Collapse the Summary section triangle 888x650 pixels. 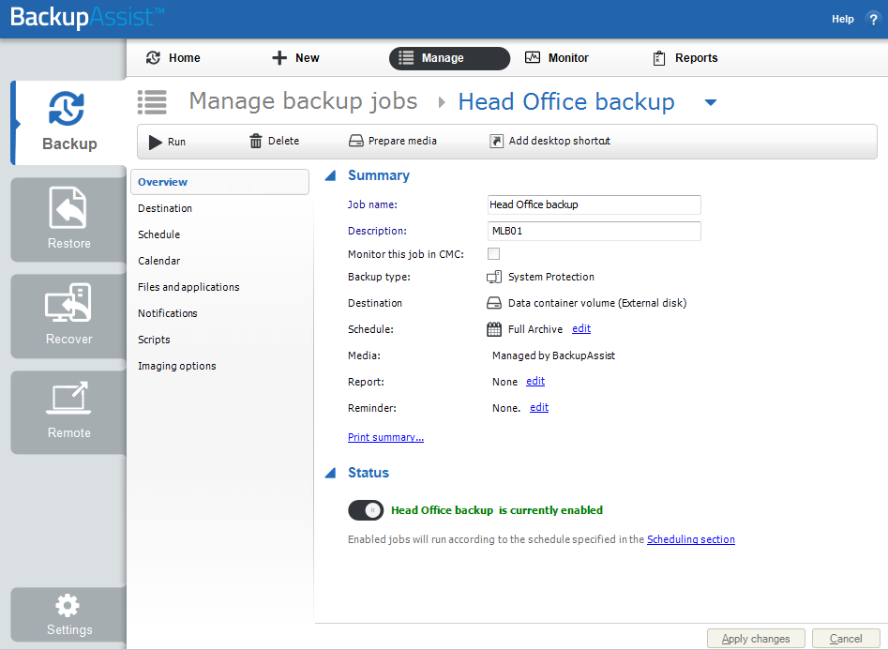coord(331,175)
